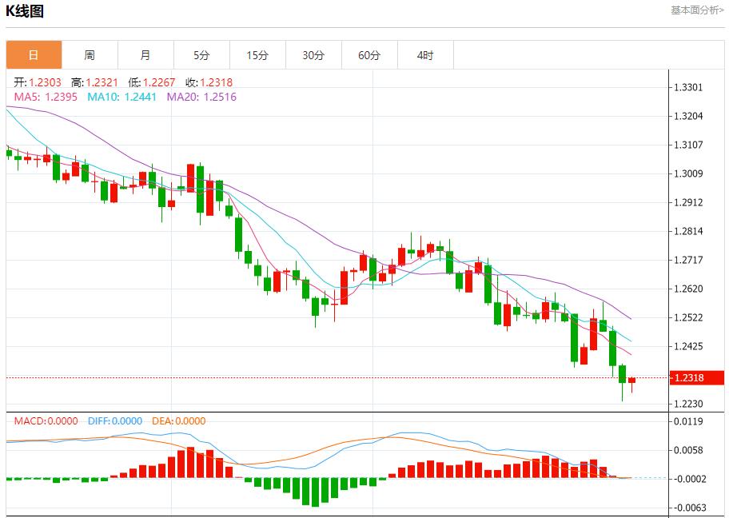Select the 日 daily chart tab
This screenshot has height=518, width=729.
click(x=34, y=55)
